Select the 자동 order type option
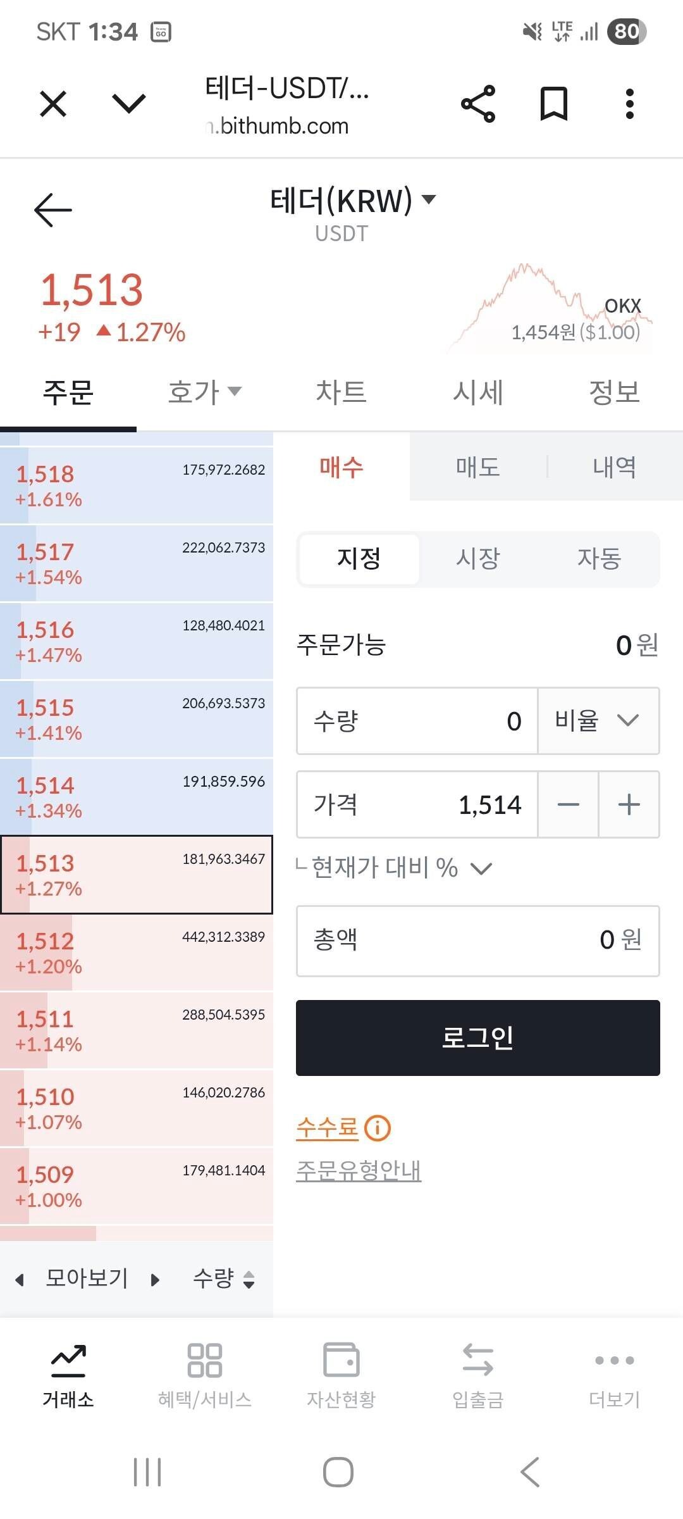The height and width of the screenshot is (1519, 683). point(601,559)
